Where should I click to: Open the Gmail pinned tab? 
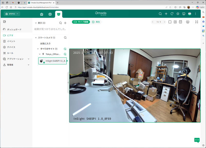13,3
